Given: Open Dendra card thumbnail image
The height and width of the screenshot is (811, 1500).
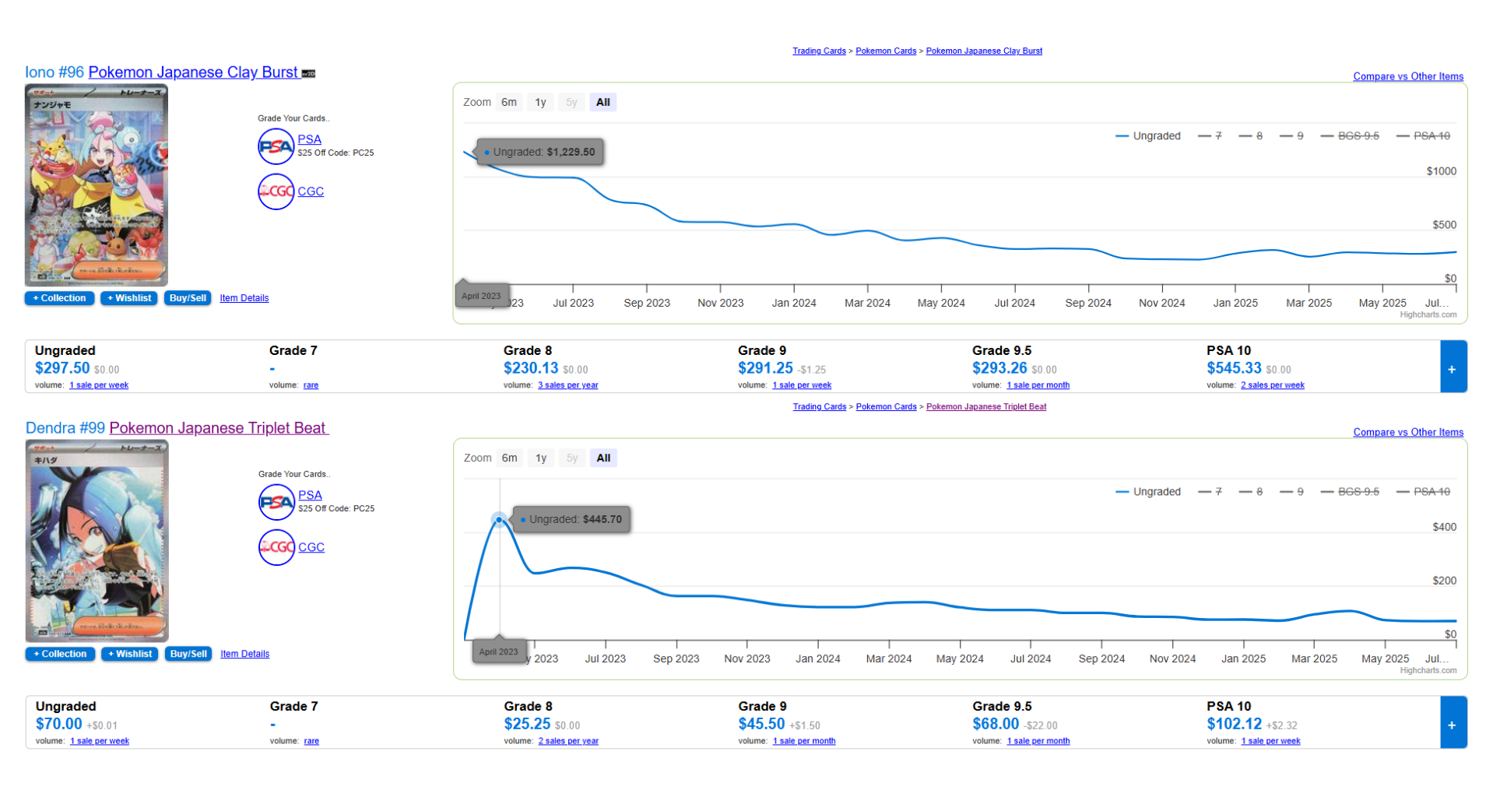Looking at the screenshot, I should click(x=97, y=541).
